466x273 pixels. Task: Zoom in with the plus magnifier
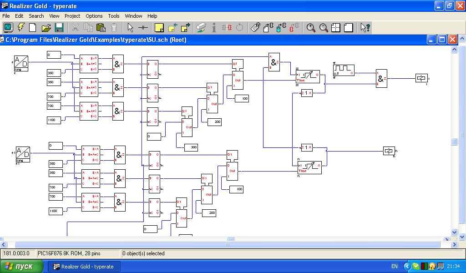coord(310,28)
